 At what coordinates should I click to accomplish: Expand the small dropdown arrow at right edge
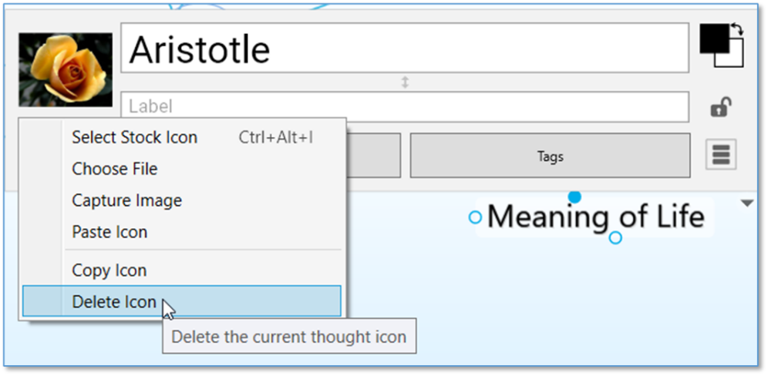746,203
